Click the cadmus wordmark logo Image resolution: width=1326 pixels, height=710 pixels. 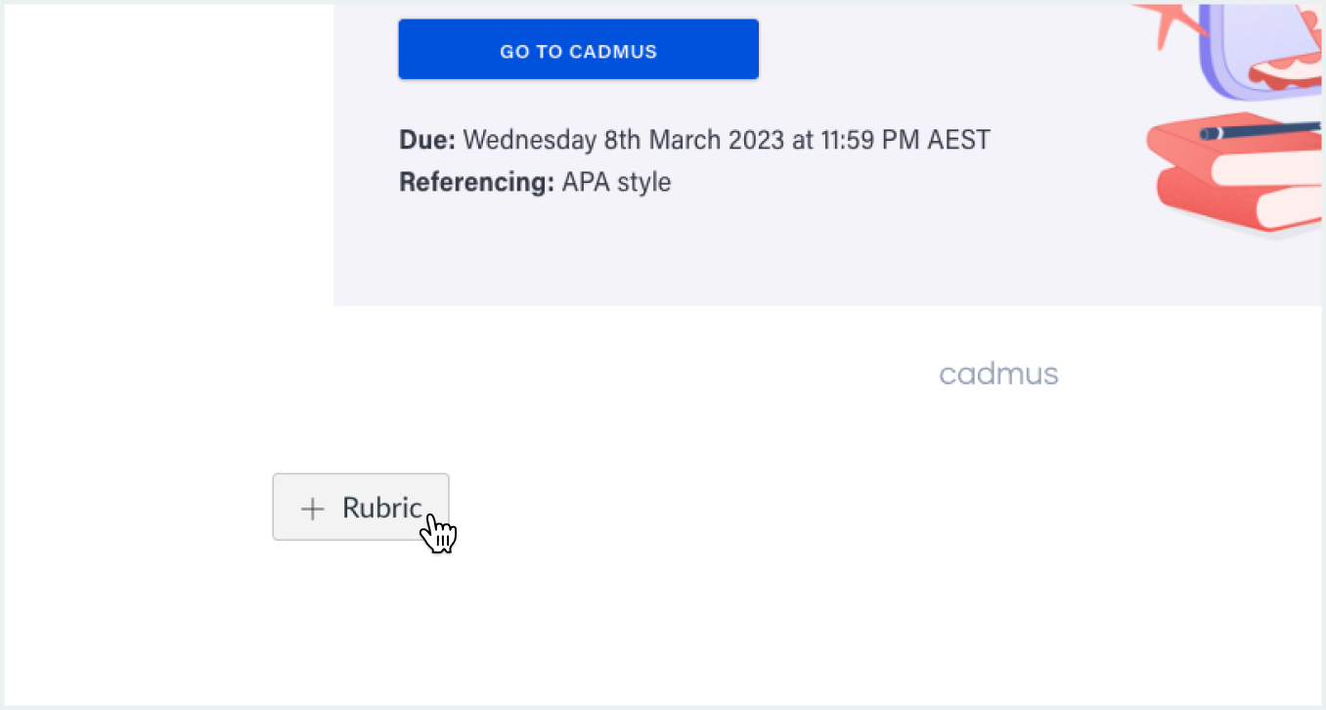[997, 373]
